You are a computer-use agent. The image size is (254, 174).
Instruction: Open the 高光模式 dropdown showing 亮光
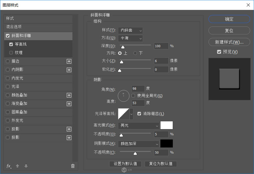pos(139,125)
